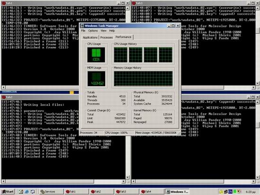Click the Task Manager title bar icon
Image resolution: width=260 pixels, height=195 pixels.
[82, 26]
